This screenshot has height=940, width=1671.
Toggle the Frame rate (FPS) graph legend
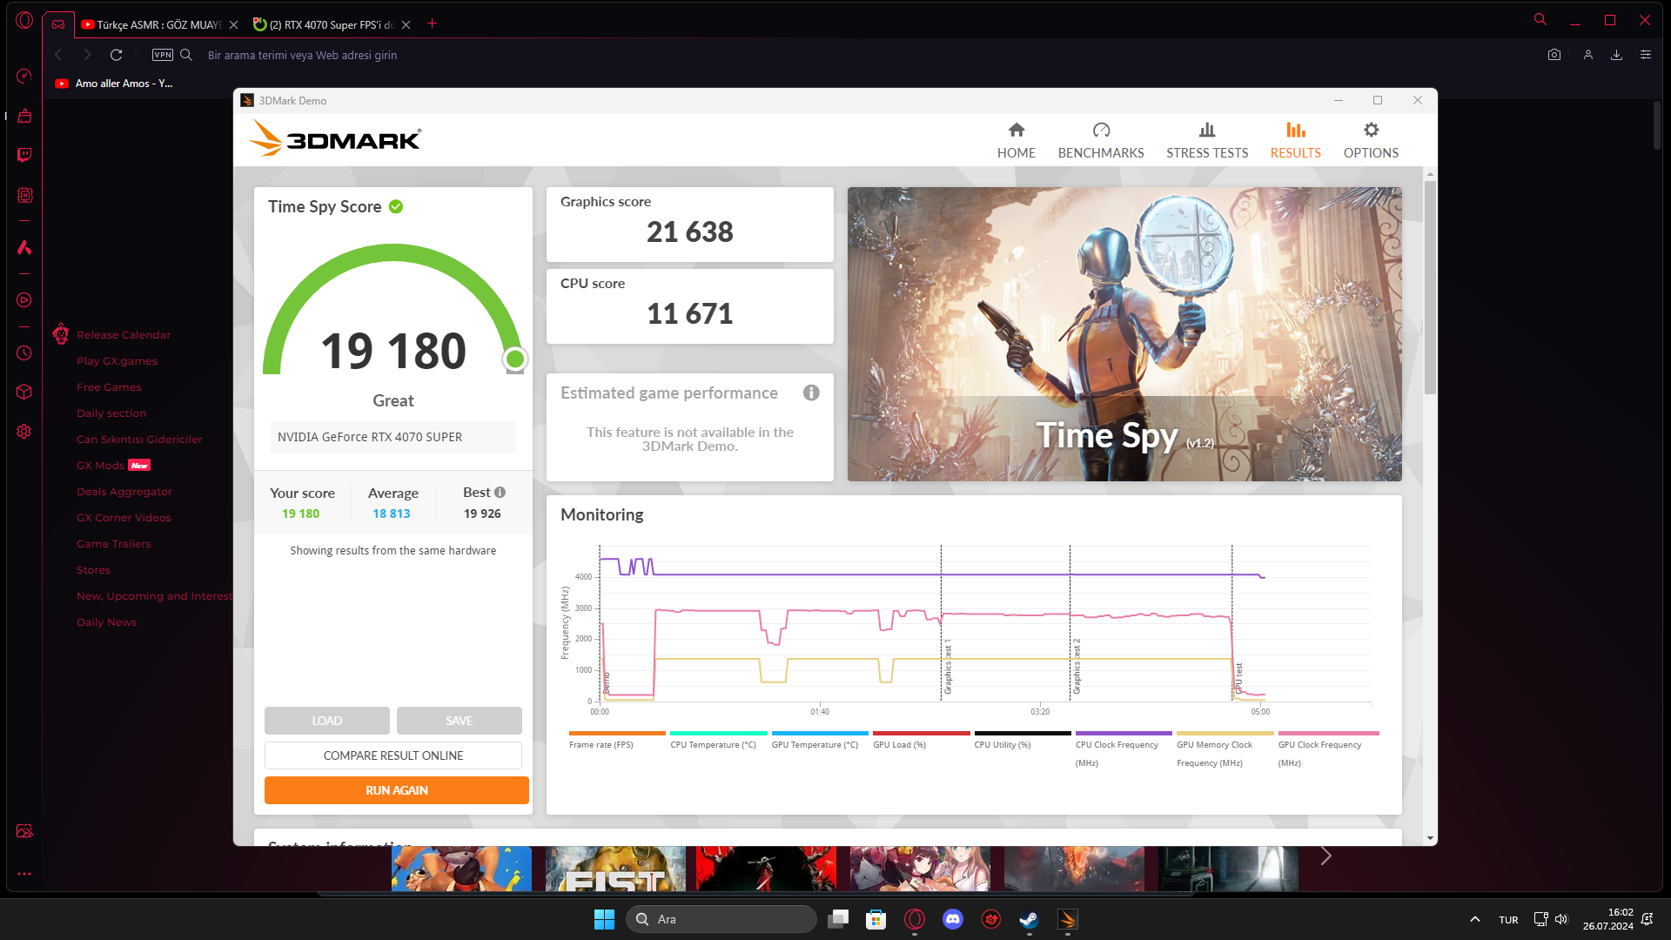pos(601,744)
